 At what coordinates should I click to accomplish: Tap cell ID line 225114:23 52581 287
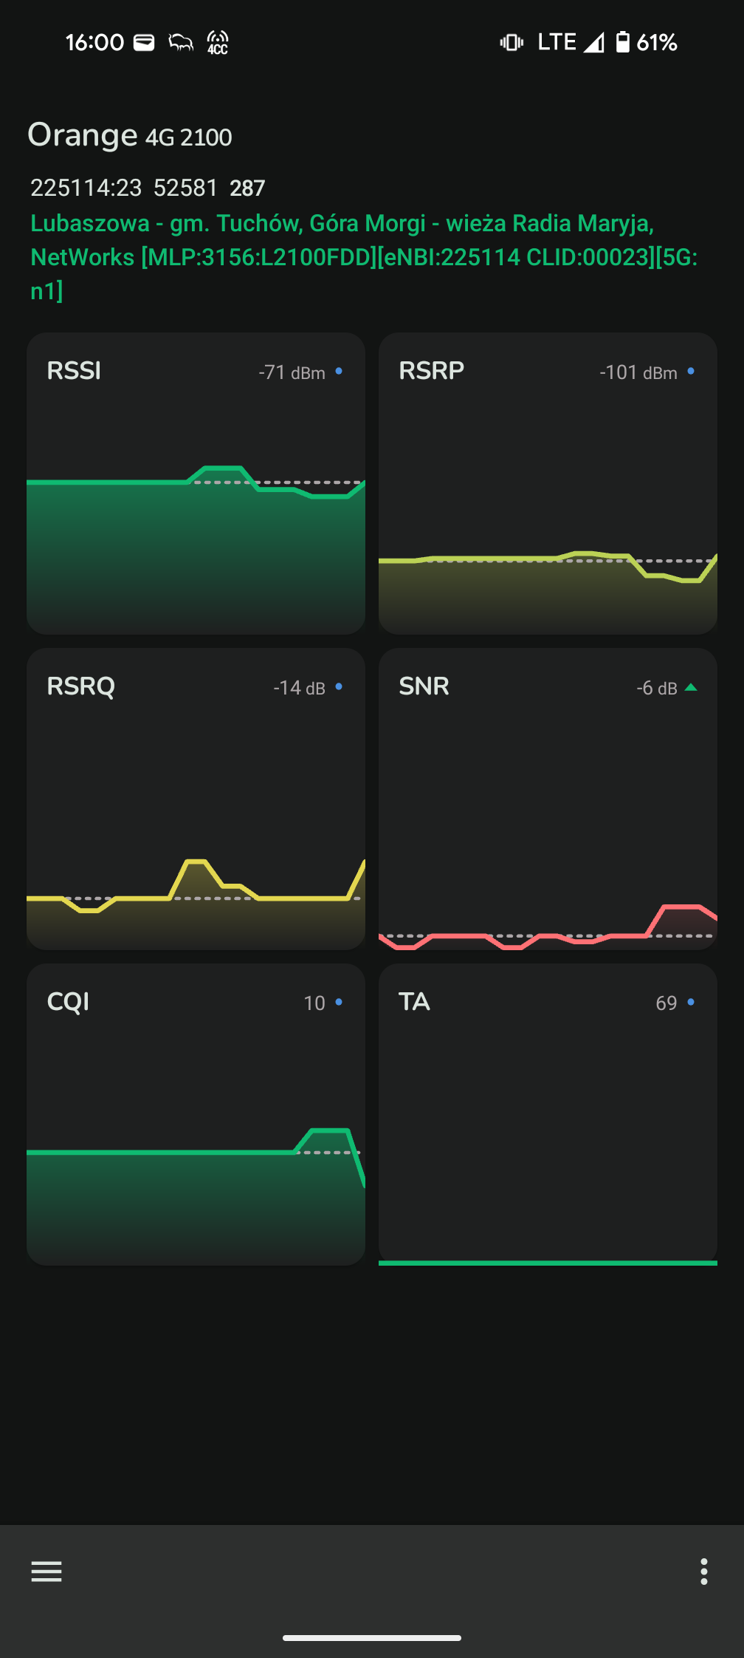tap(148, 188)
